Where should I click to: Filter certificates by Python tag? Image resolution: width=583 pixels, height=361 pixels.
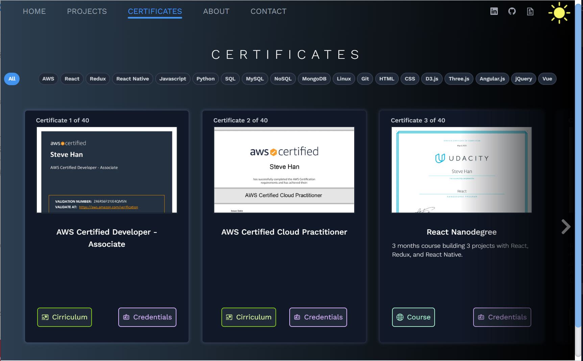[205, 79]
